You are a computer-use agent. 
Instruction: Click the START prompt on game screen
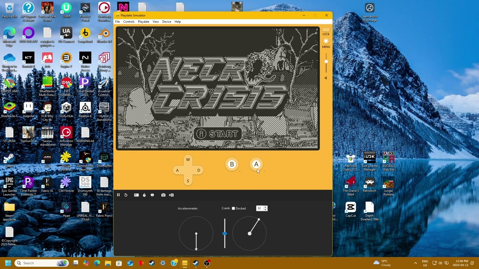point(217,134)
